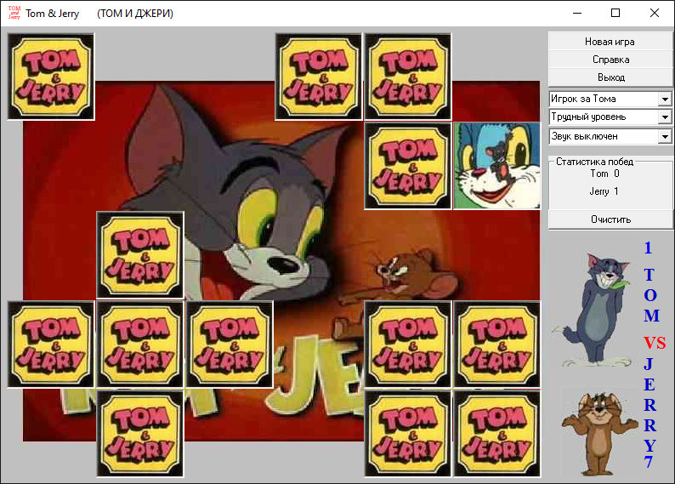Flip the third card in the fourth row

(x=230, y=344)
